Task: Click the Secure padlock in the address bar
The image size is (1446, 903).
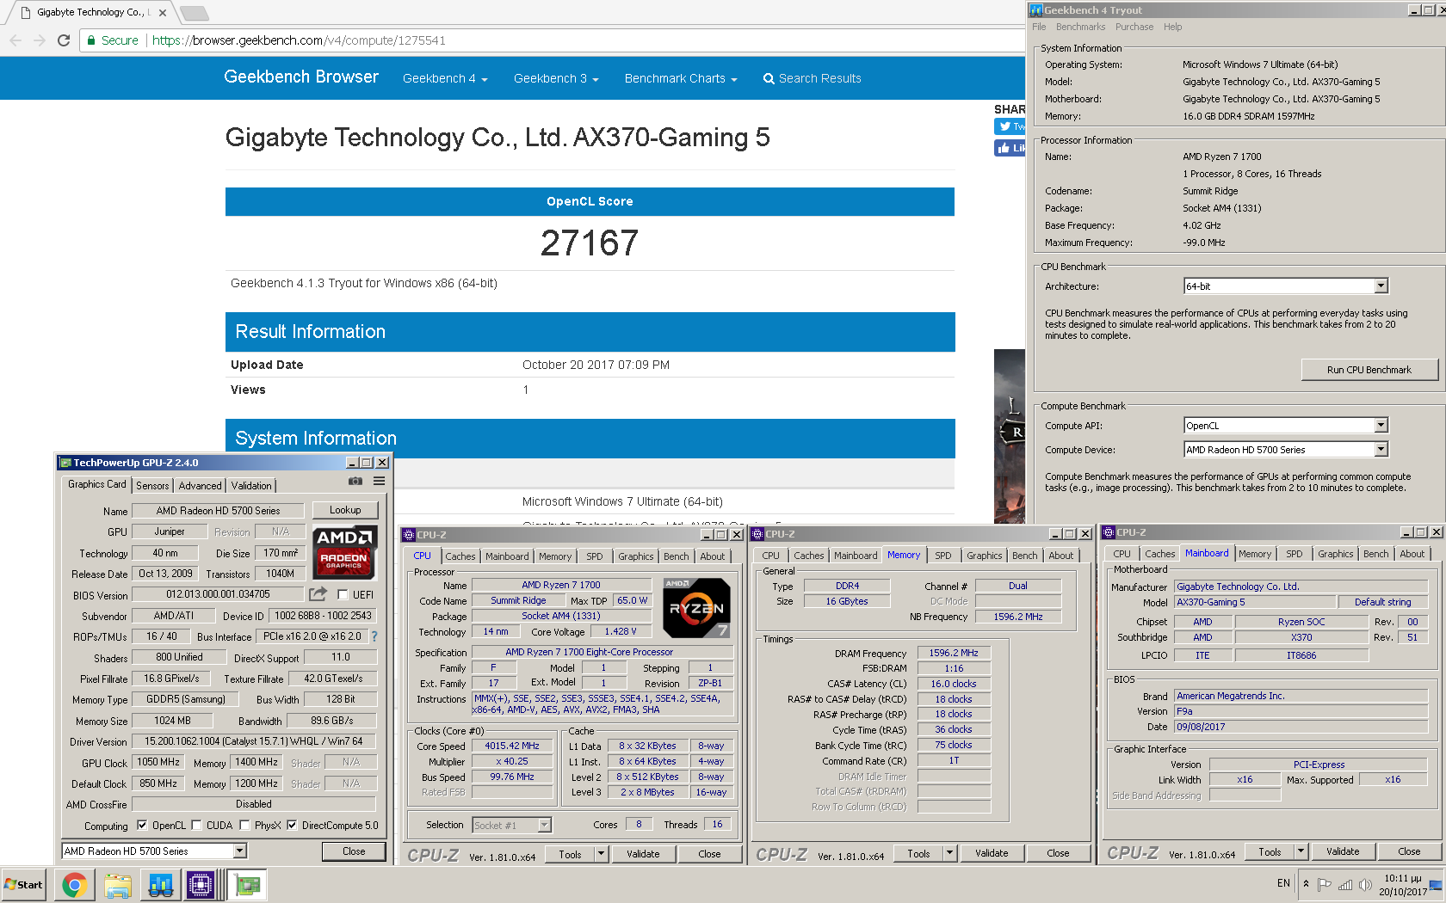Action: [91, 40]
